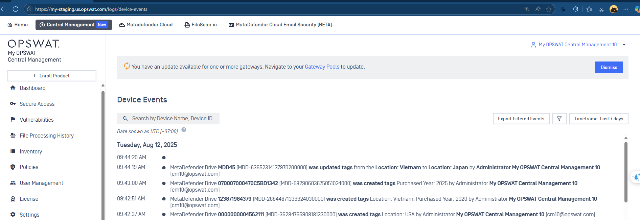
Task: Open the My OPSWAT Central Management 10 account dropdown
Action: 578,45
